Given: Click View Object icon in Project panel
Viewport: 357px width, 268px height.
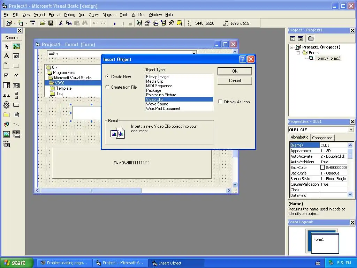Looking at the screenshot, I should 300,38.
